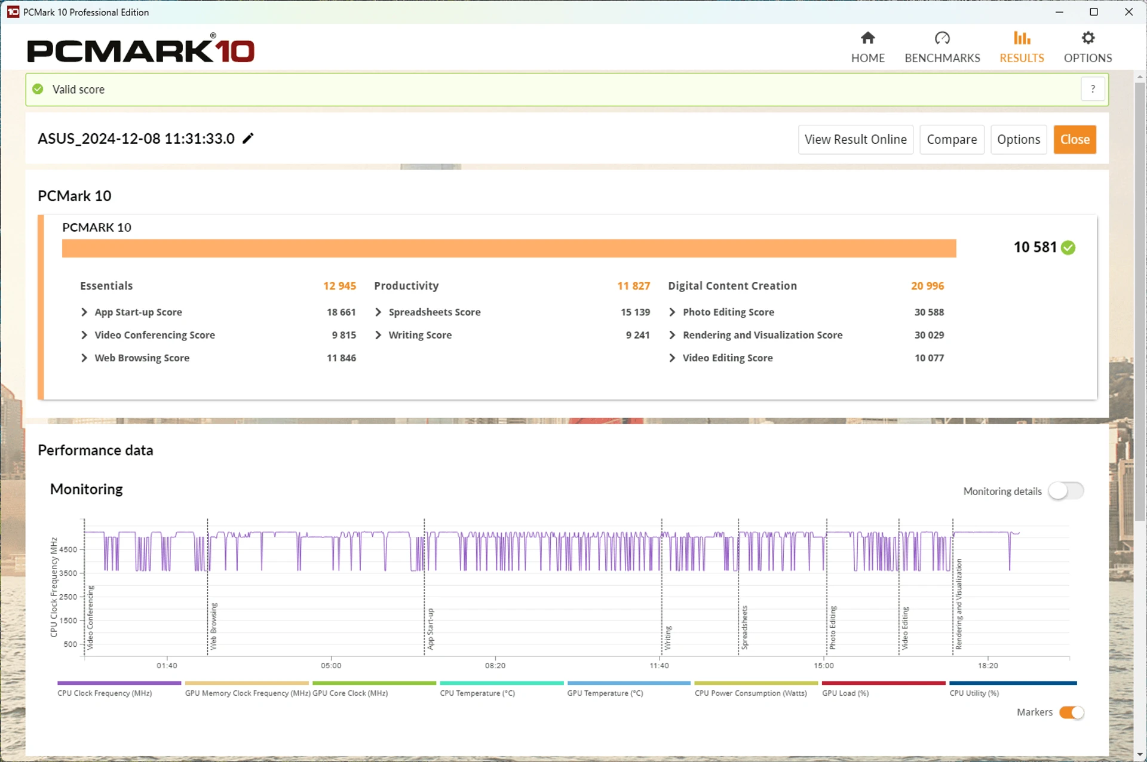Click the result name ASUS_2024-12-08 11:31:33.0
The width and height of the screenshot is (1147, 762).
[136, 139]
